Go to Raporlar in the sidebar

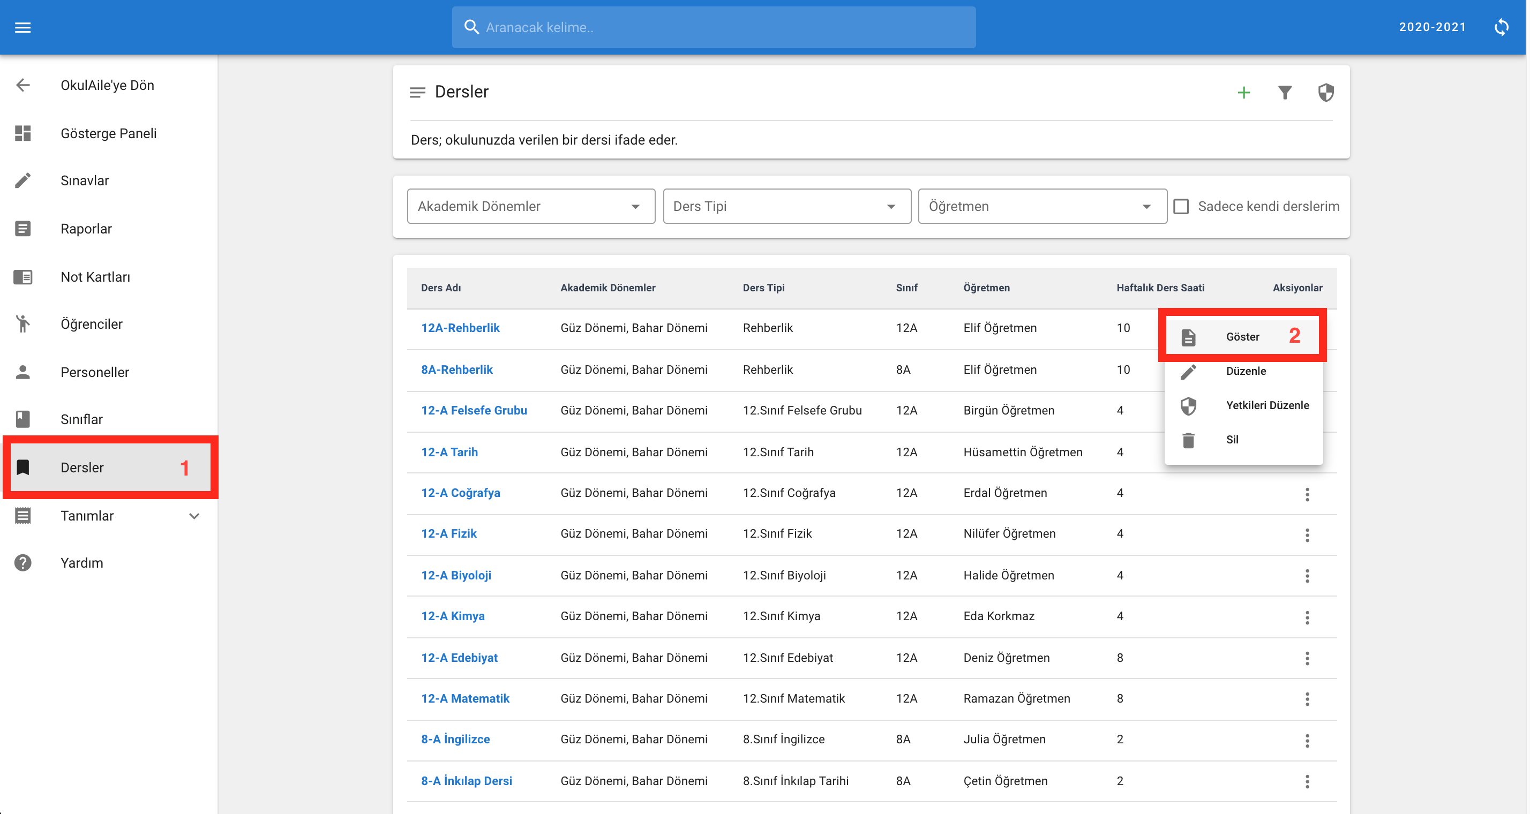coord(86,229)
